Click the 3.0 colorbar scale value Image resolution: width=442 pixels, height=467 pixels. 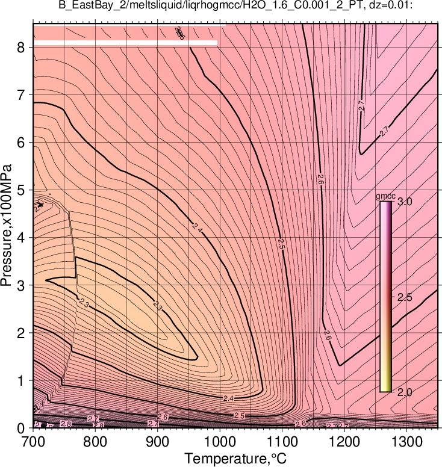(x=405, y=202)
